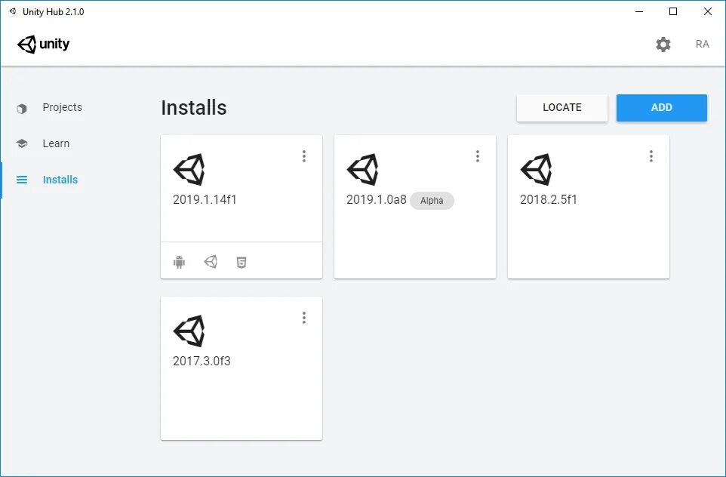Minimize the Unity Hub window
Image resolution: width=726 pixels, height=477 pixels.
(639, 11)
